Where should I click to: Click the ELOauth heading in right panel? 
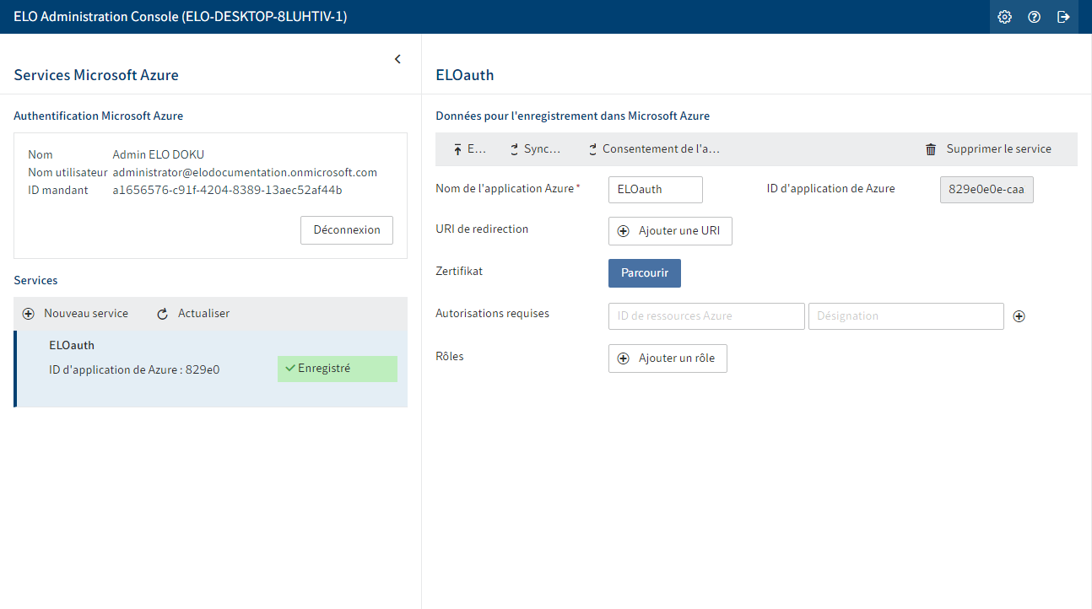click(x=465, y=75)
